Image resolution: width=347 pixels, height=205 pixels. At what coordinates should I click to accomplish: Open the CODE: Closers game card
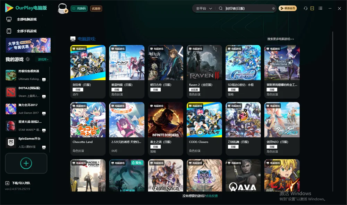click(204, 129)
